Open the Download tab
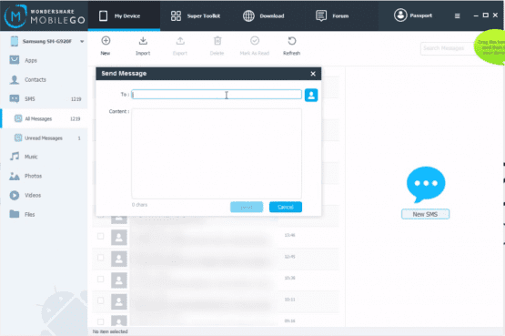The image size is (505, 336). click(263, 15)
